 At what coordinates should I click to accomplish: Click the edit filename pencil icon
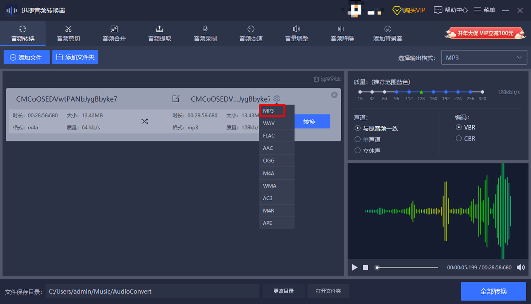[x=176, y=99]
